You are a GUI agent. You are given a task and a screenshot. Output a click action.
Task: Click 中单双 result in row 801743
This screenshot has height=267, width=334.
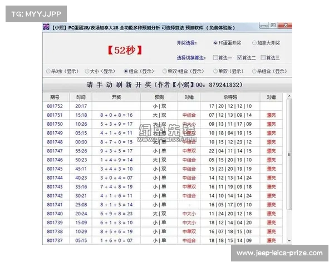tap(189, 187)
